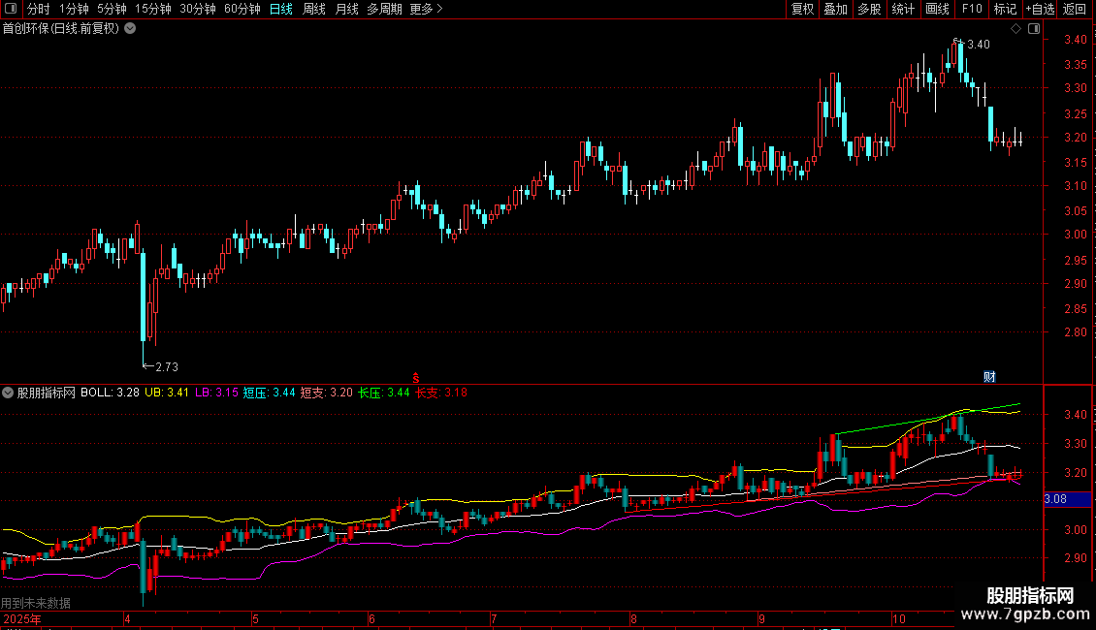Open the 统计 statistics tool
1096x630 pixels.
[x=903, y=9]
